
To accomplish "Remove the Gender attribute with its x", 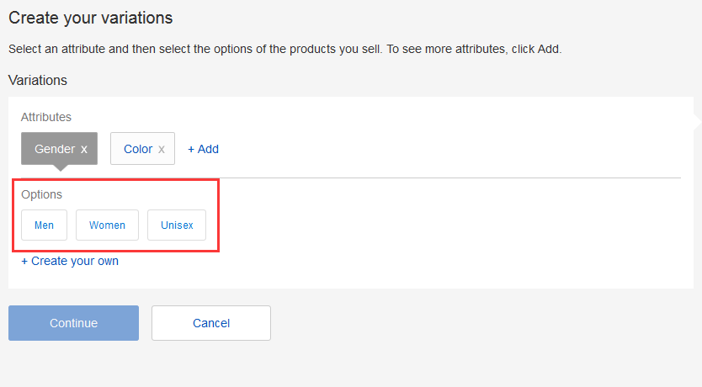I will 84,149.
